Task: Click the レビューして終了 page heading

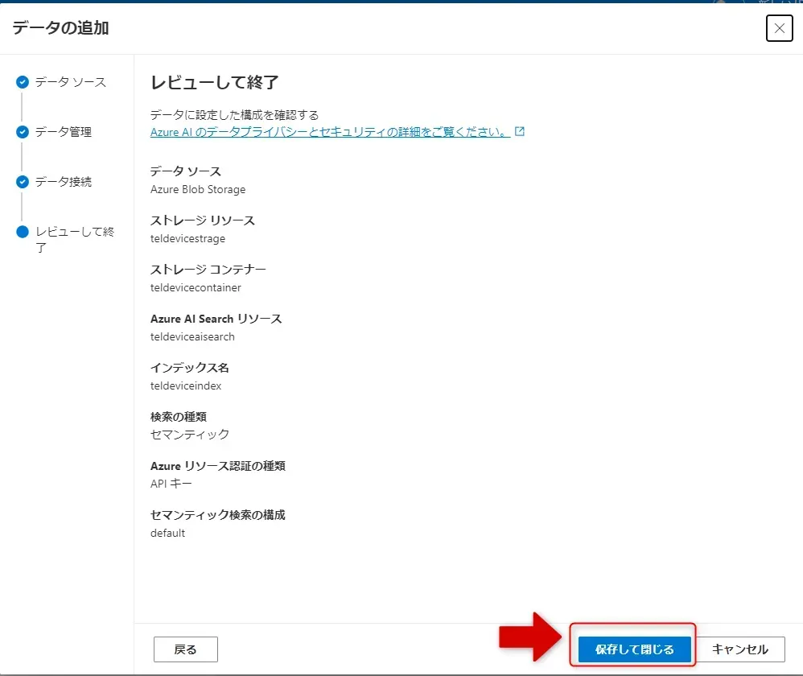Action: 214,82
